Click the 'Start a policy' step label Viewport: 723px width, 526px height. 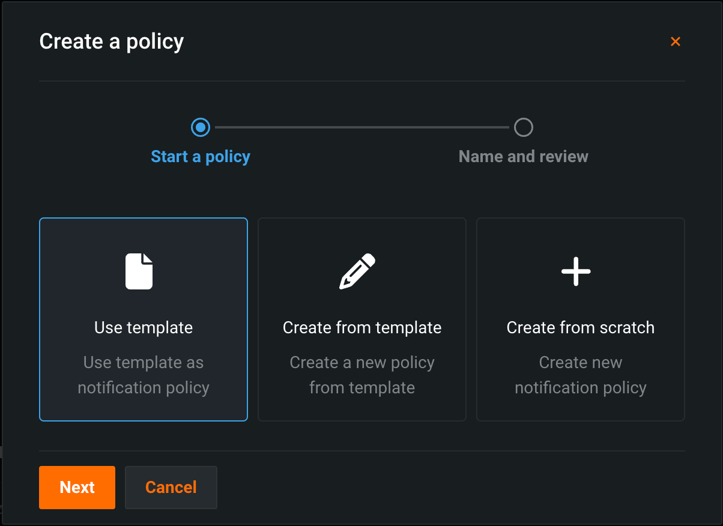pyautogui.click(x=201, y=157)
